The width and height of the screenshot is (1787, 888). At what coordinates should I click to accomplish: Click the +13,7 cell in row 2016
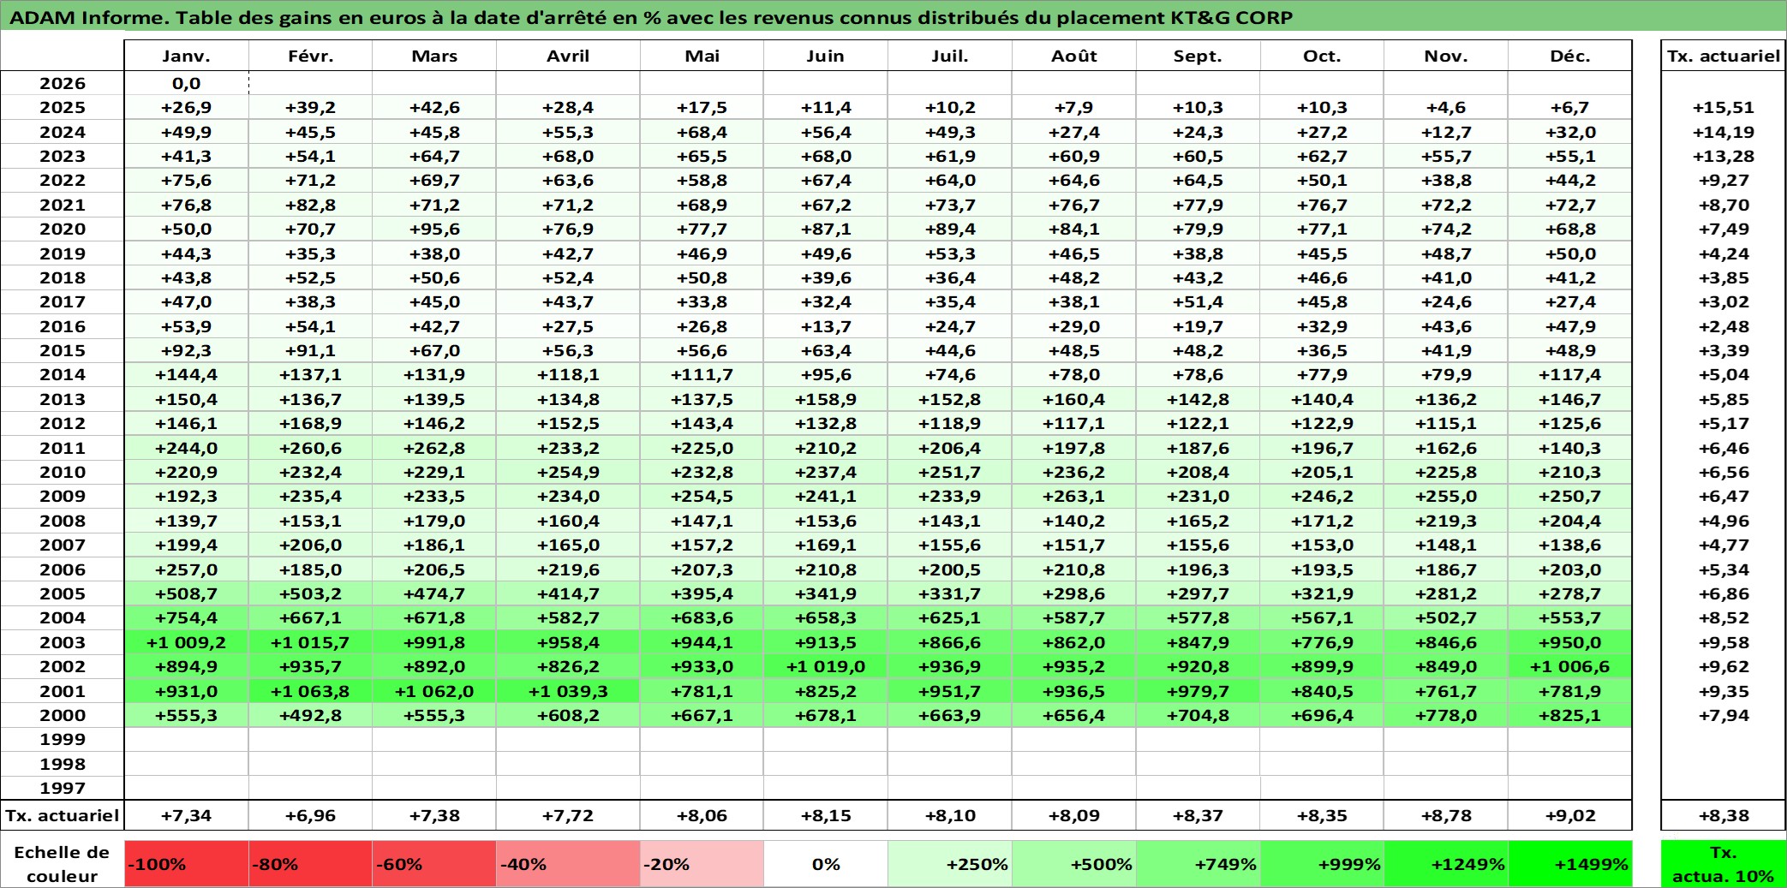tap(826, 326)
